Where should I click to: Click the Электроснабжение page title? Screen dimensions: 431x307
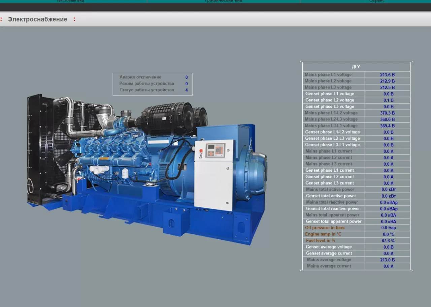point(37,19)
